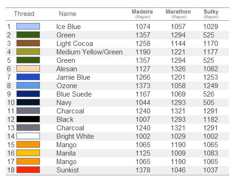Select the Light Cocoa brown swatch
The image size is (235, 180).
(28, 43)
